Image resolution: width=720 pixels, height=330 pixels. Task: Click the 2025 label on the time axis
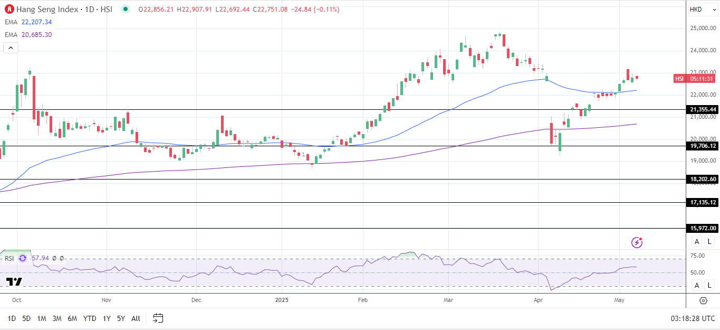pyautogui.click(x=282, y=300)
